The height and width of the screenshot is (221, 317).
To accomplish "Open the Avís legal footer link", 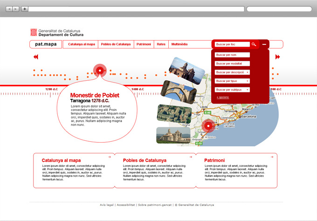I will point(107,205).
